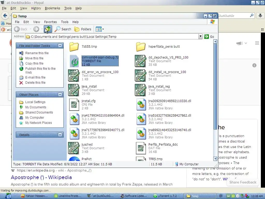The height and width of the screenshot is (199, 265).
Task: Switch to Yahoo! Messenger taskbar button
Action: pos(34,196)
